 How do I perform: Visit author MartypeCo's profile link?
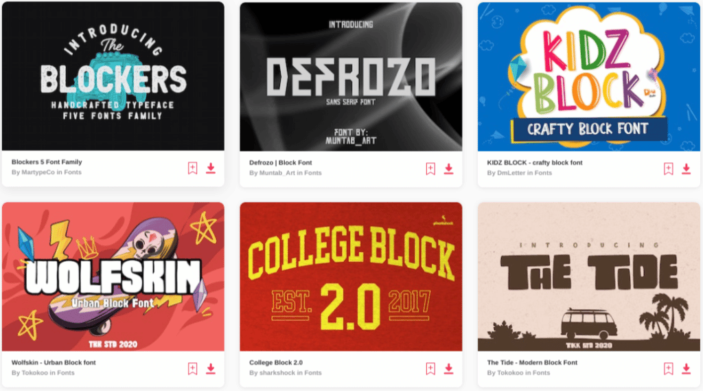click(38, 172)
